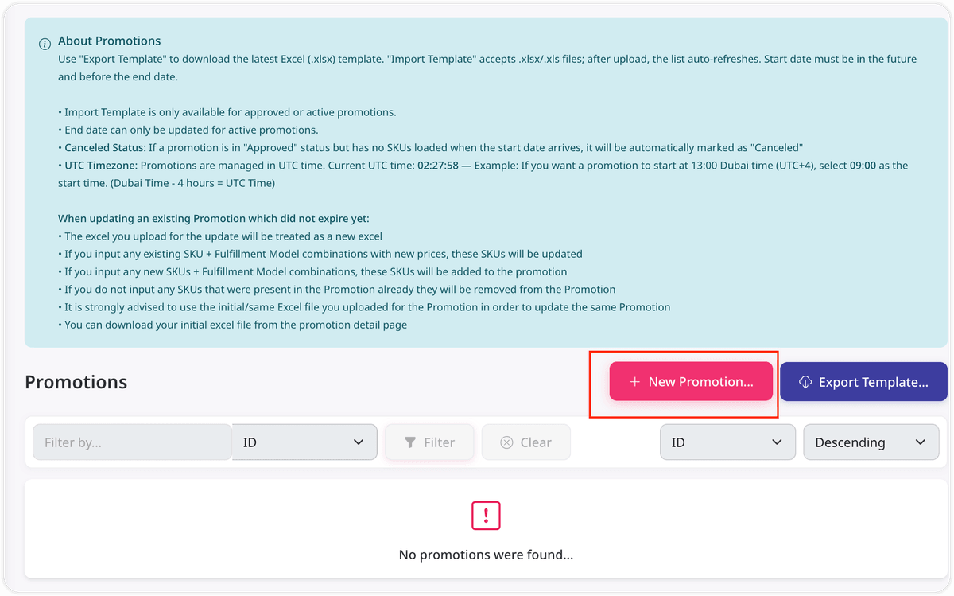
Task: Click the plus icon on New Promotion
Action: pyautogui.click(x=635, y=382)
